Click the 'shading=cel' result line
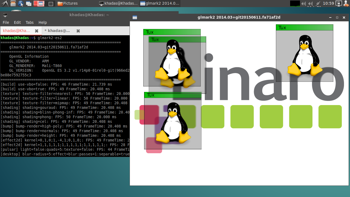The width and height of the screenshot is (350, 197). pyautogui.click(x=56, y=121)
